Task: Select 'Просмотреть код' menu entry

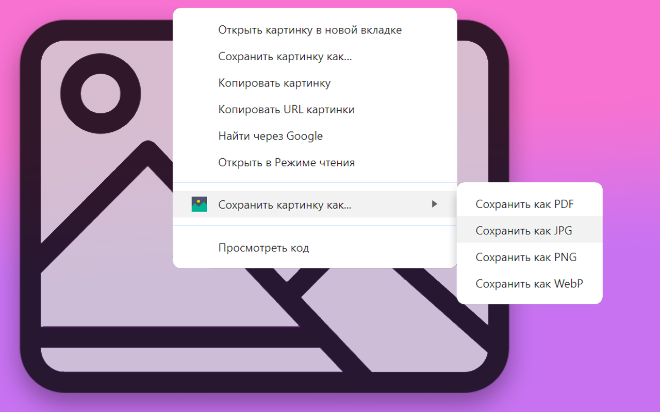Action: 315,248
